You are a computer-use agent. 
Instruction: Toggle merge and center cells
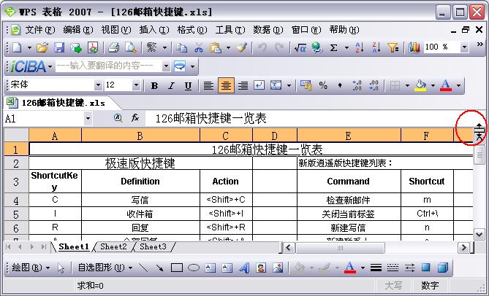[x=276, y=85]
